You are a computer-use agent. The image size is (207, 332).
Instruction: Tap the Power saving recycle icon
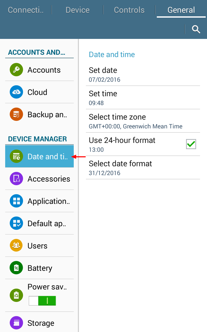[x=16, y=295]
